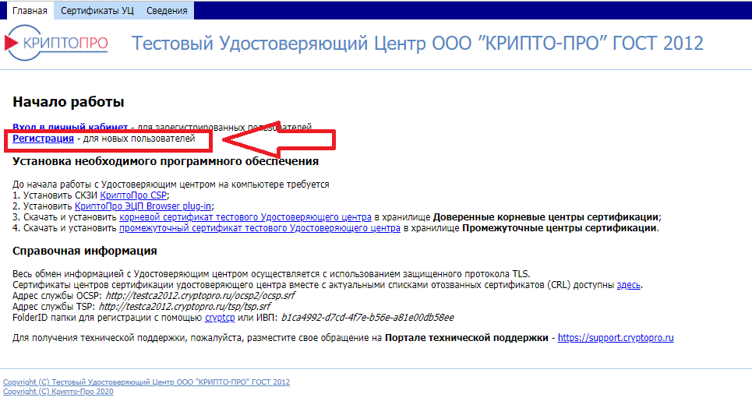Open the КриптоПро CSP link
Viewport: 752px width, 401px height.
(x=133, y=195)
